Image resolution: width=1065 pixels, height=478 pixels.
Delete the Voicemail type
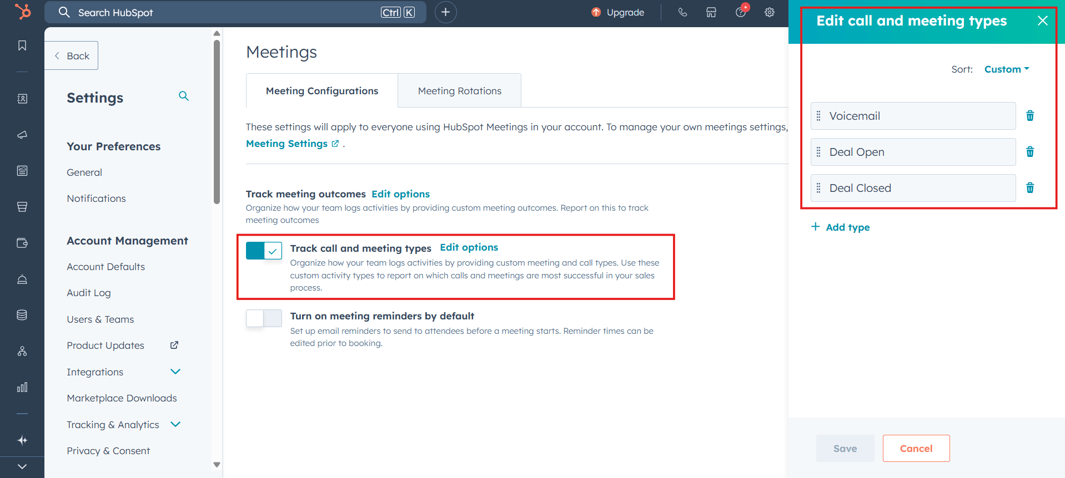pos(1030,116)
